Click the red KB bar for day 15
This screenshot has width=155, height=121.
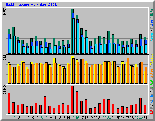(x=72, y=100)
